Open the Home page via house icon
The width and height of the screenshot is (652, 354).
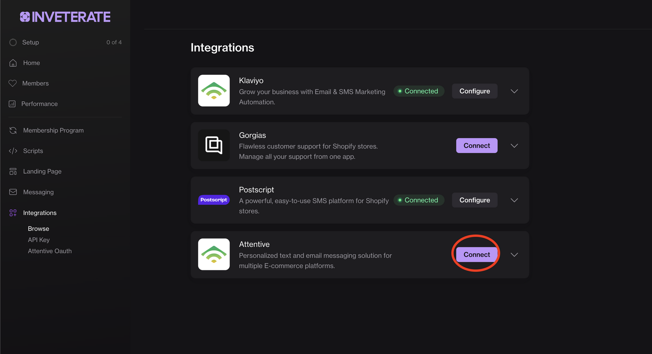13,63
